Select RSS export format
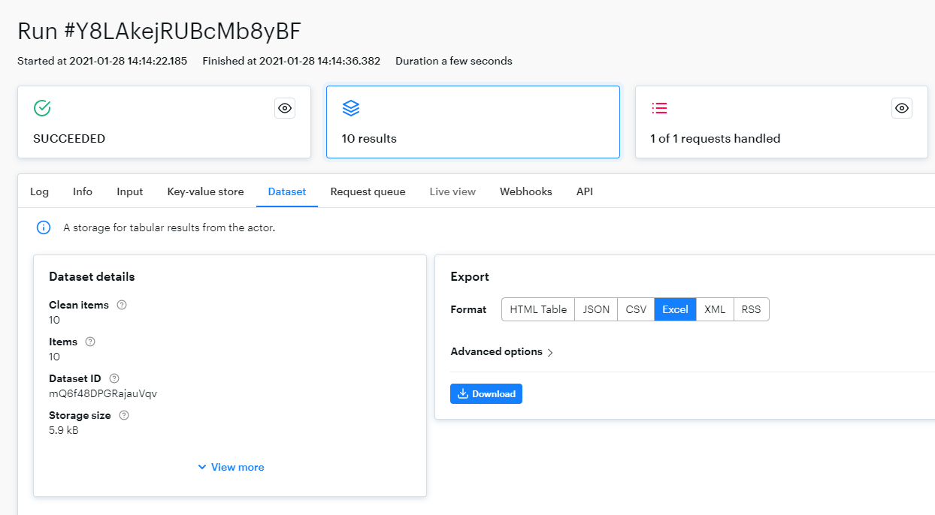This screenshot has width=935, height=515. [751, 309]
